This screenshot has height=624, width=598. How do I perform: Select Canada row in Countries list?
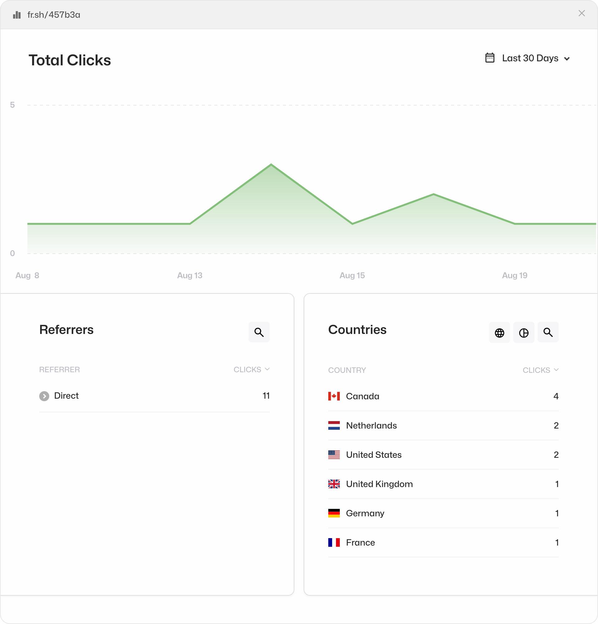click(x=443, y=396)
